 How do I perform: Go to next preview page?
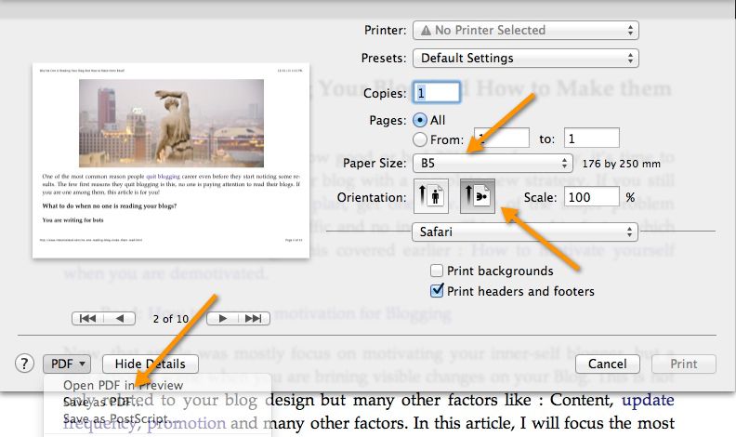click(222, 318)
